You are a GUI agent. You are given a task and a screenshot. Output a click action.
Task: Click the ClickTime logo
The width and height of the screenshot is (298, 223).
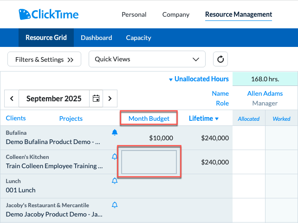(48, 14)
